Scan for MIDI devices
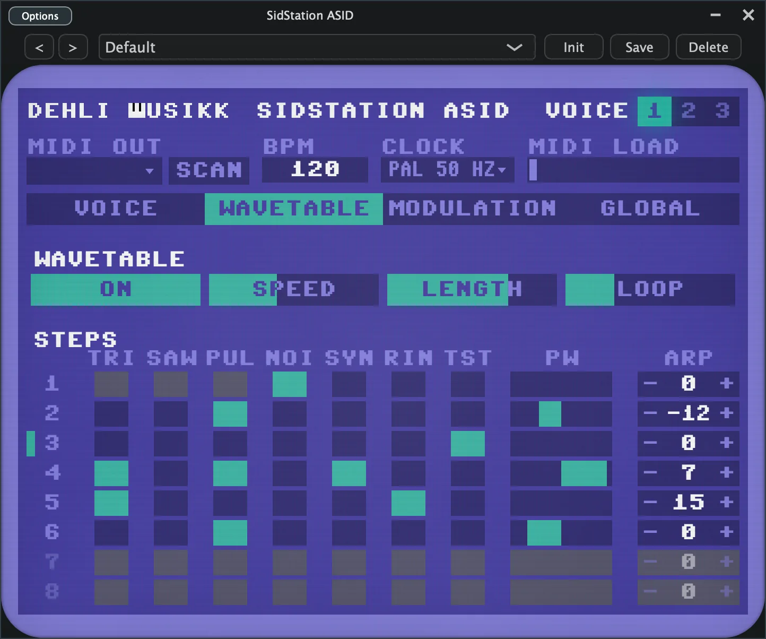Screen dimensions: 766x639 [209, 170]
